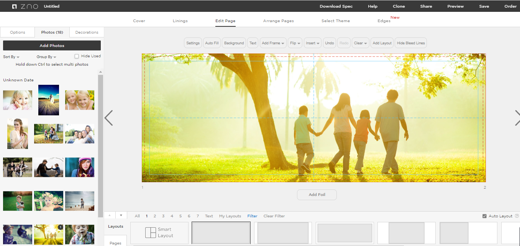Click Preview in top bar

click(x=456, y=6)
